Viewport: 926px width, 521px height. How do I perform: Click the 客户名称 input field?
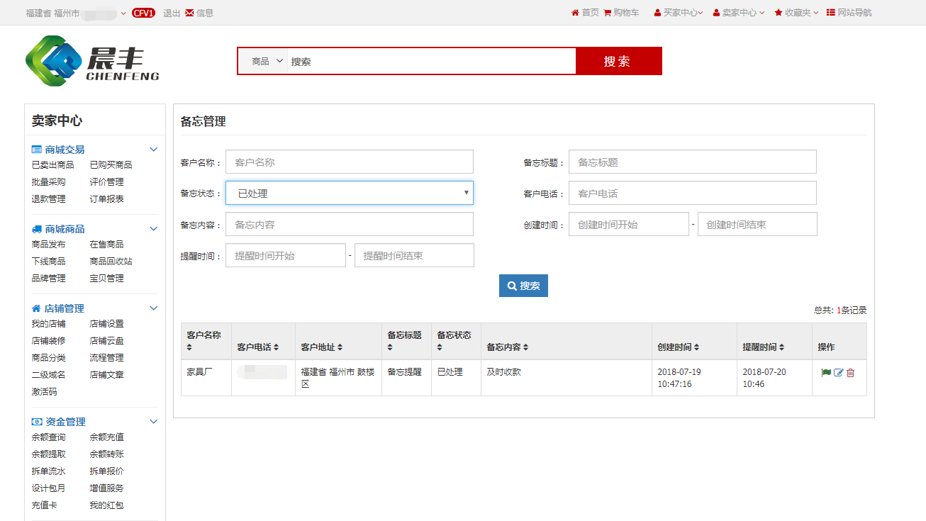click(x=349, y=162)
